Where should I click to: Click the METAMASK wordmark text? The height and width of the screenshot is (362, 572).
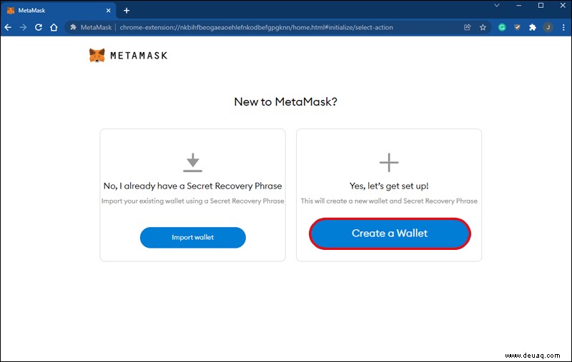coord(139,56)
